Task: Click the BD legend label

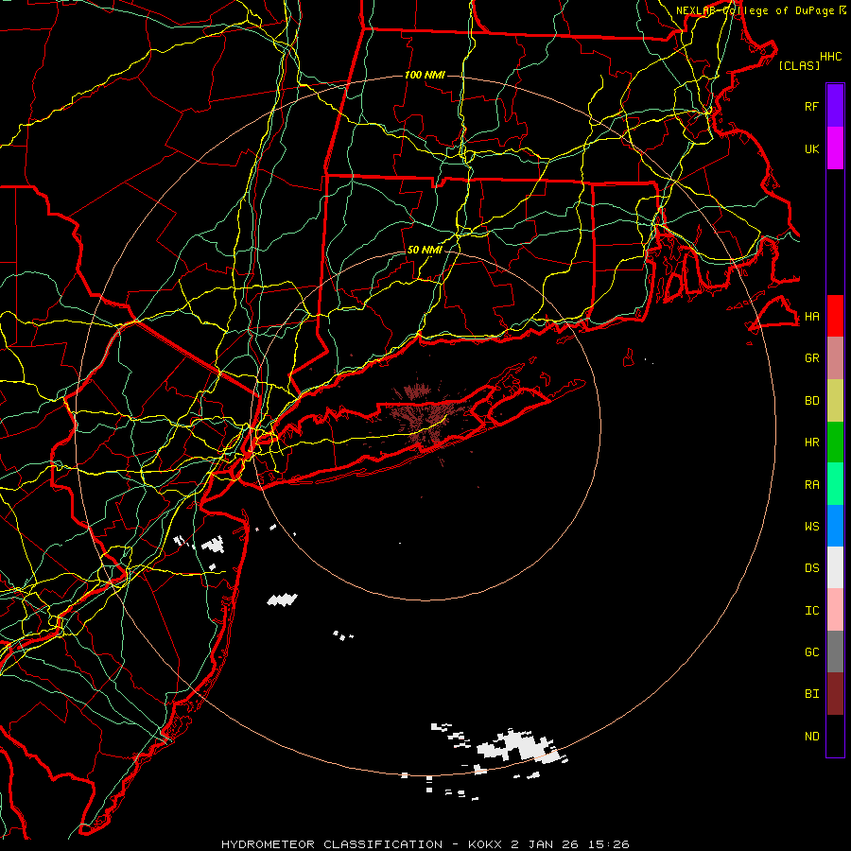Action: [x=812, y=401]
